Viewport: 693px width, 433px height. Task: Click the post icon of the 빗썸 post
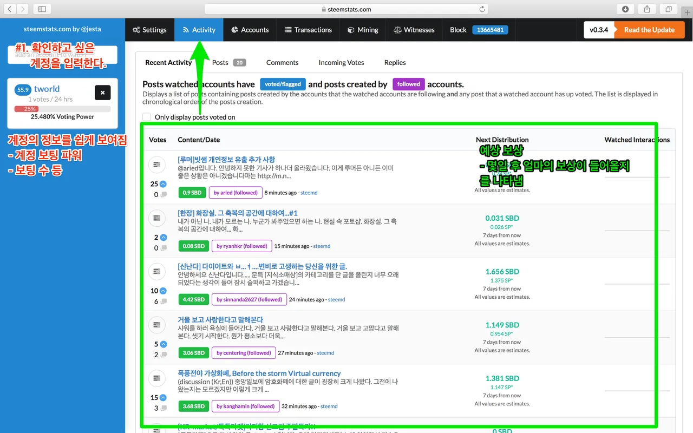pyautogui.click(x=156, y=164)
